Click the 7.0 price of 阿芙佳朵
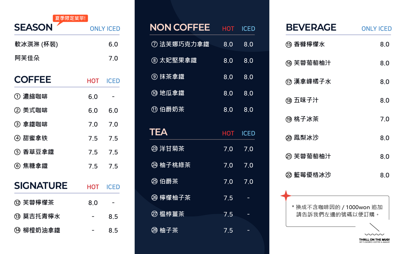Screen dimensions: 404x254 pyautogui.click(x=113, y=58)
